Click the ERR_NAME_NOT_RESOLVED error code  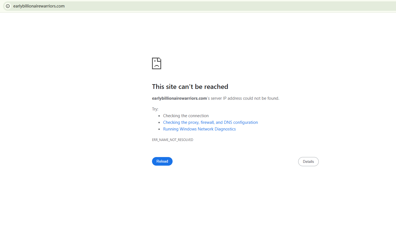point(173,140)
